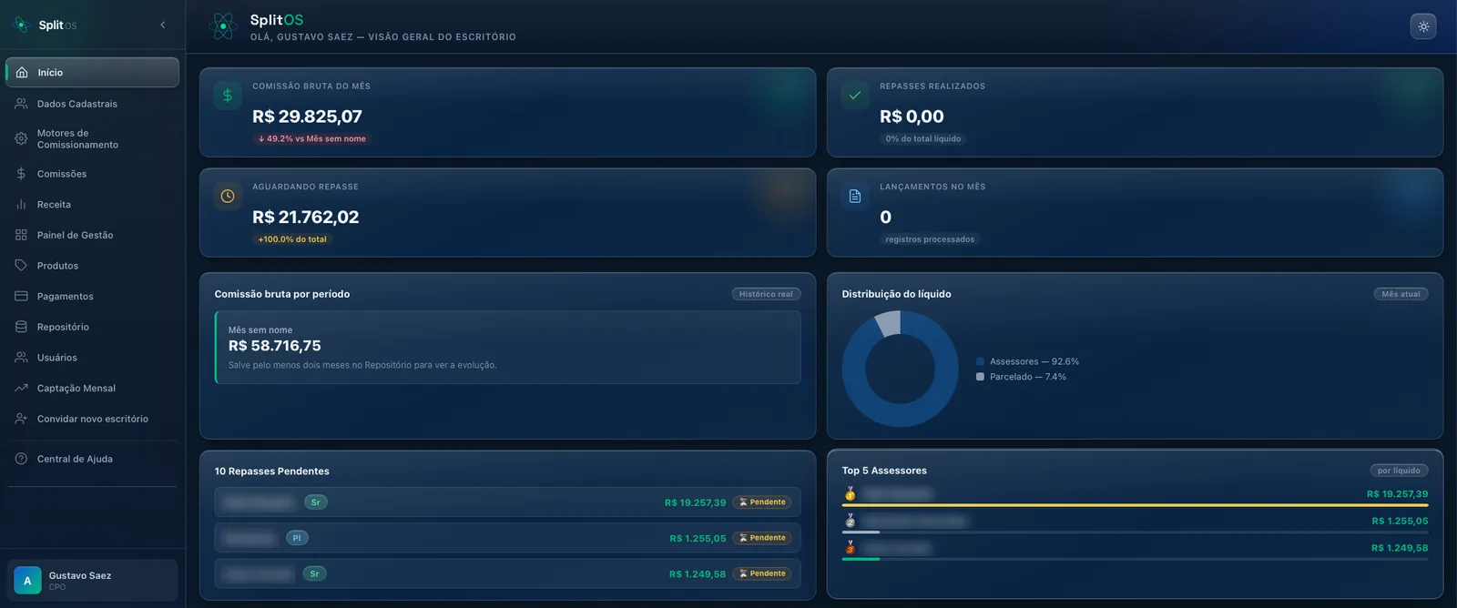Viewport: 1457px width, 608px height.
Task: Click the Pagamentos card icon
Action: pos(21,296)
